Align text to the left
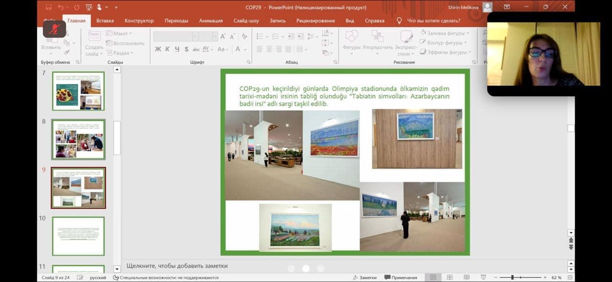Viewport: 612px width, 282px height. (260, 49)
